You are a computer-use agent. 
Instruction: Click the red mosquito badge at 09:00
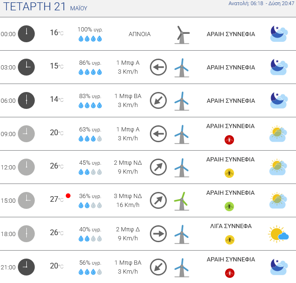(229, 139)
